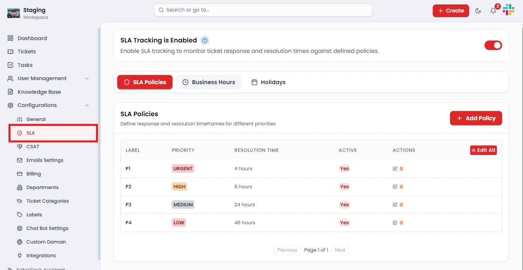Image resolution: width=523 pixels, height=270 pixels.
Task: Click the orange action icon for P1
Action: (401, 169)
